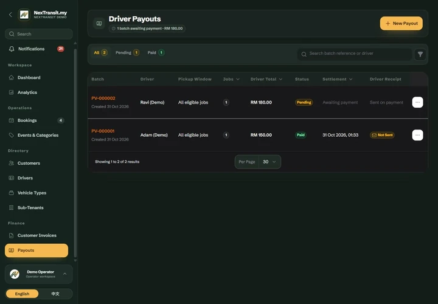438x304 pixels.
Task: Select driver Adam (Demo)
Action: 154,135
